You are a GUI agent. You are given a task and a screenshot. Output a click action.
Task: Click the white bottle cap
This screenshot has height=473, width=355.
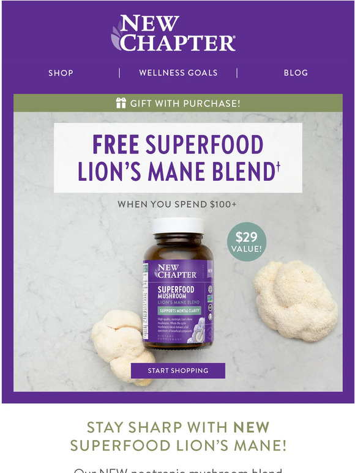coord(178,226)
